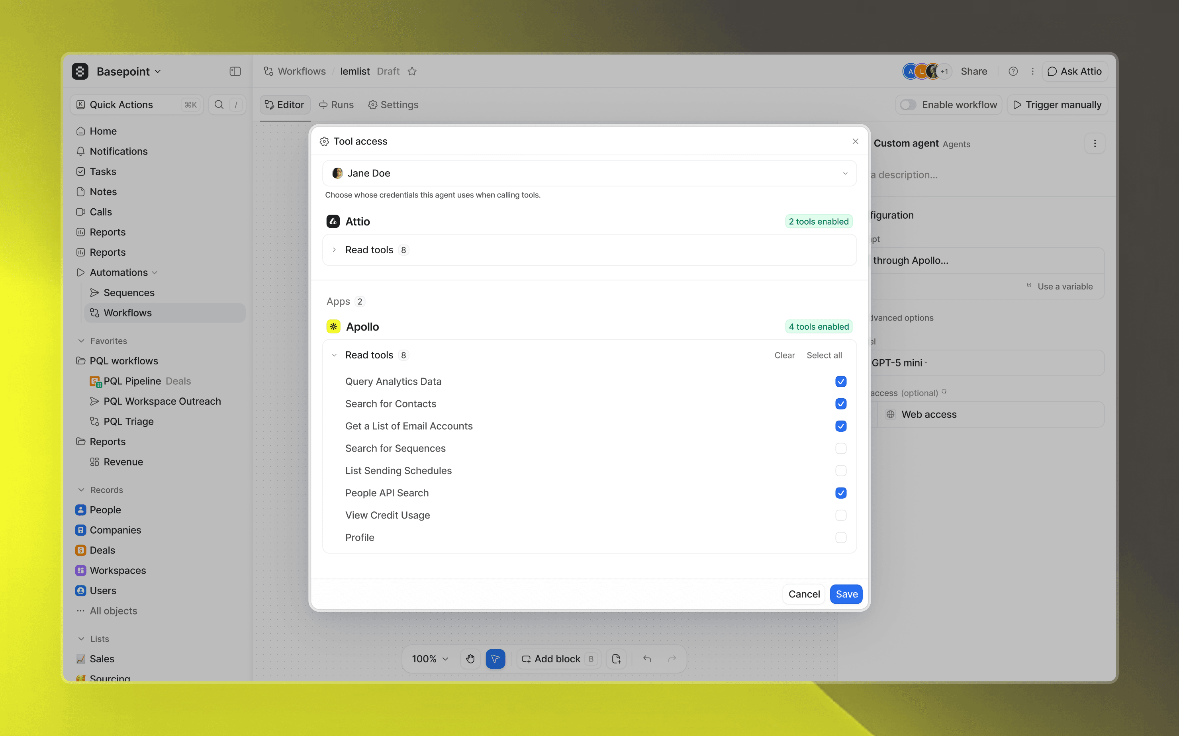Screen dimensions: 1179x736
Task: Switch to the Runs tab
Action: pos(336,105)
